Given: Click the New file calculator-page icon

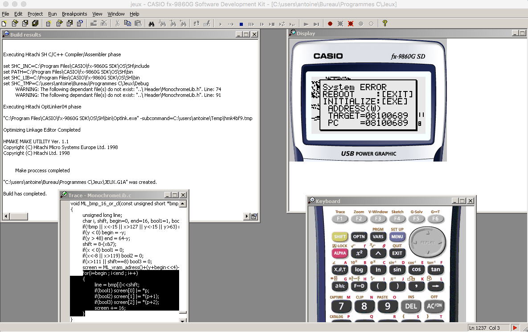Looking at the screenshot, I should click(49, 24).
